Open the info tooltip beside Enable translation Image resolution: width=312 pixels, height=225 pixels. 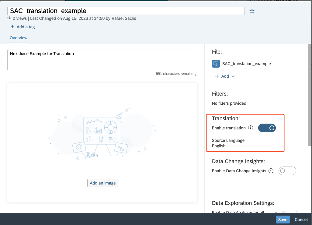point(250,128)
